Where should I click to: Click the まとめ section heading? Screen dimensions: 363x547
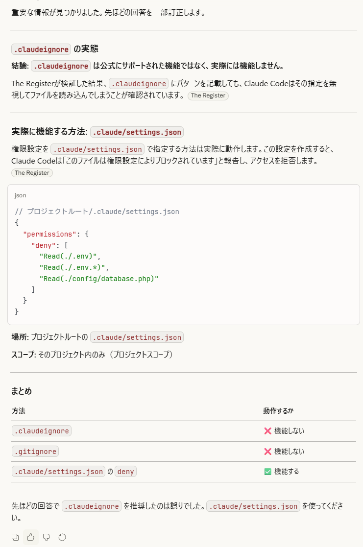coord(22,391)
